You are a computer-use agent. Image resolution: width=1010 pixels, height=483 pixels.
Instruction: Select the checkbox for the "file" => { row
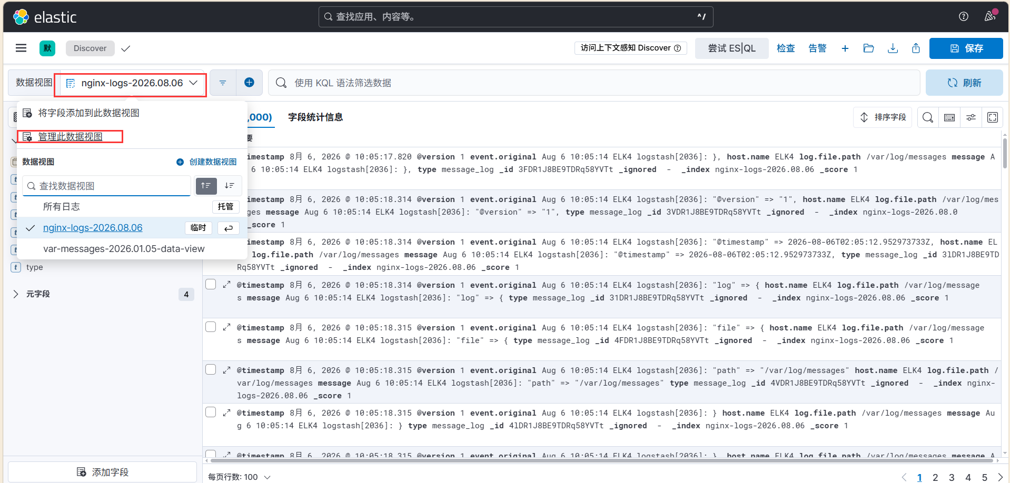211,327
